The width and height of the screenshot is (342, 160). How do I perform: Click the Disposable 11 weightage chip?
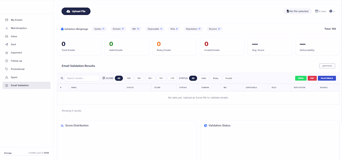point(155,29)
